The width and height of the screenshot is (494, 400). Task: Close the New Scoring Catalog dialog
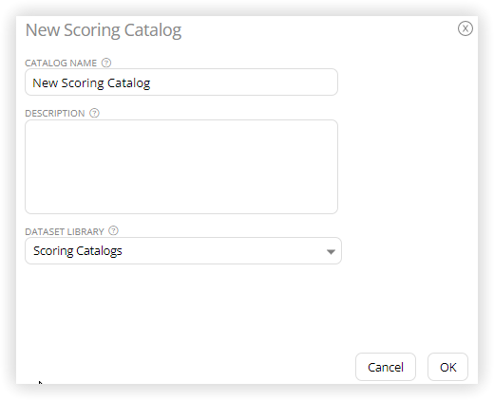[x=465, y=28]
